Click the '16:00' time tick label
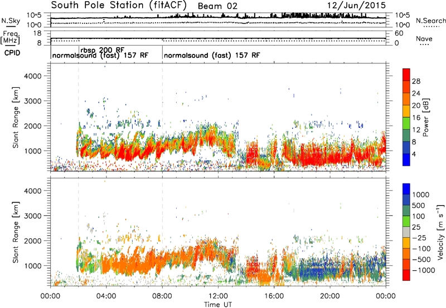This screenshot has width=446, height=308. 274,296
